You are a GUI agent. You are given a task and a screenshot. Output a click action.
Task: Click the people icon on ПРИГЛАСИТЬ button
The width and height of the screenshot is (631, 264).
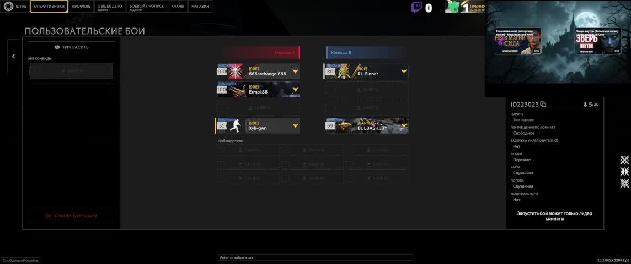57,47
